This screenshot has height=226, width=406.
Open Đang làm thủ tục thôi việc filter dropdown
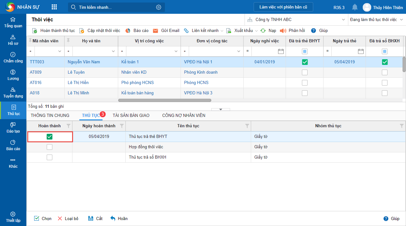[402, 20]
